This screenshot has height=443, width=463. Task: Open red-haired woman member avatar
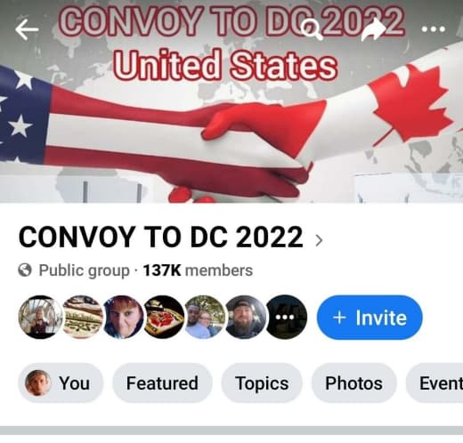coord(123,317)
